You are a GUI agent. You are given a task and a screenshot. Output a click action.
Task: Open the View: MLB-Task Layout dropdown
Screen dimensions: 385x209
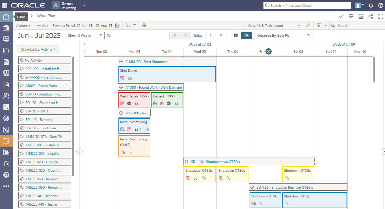(273, 25)
